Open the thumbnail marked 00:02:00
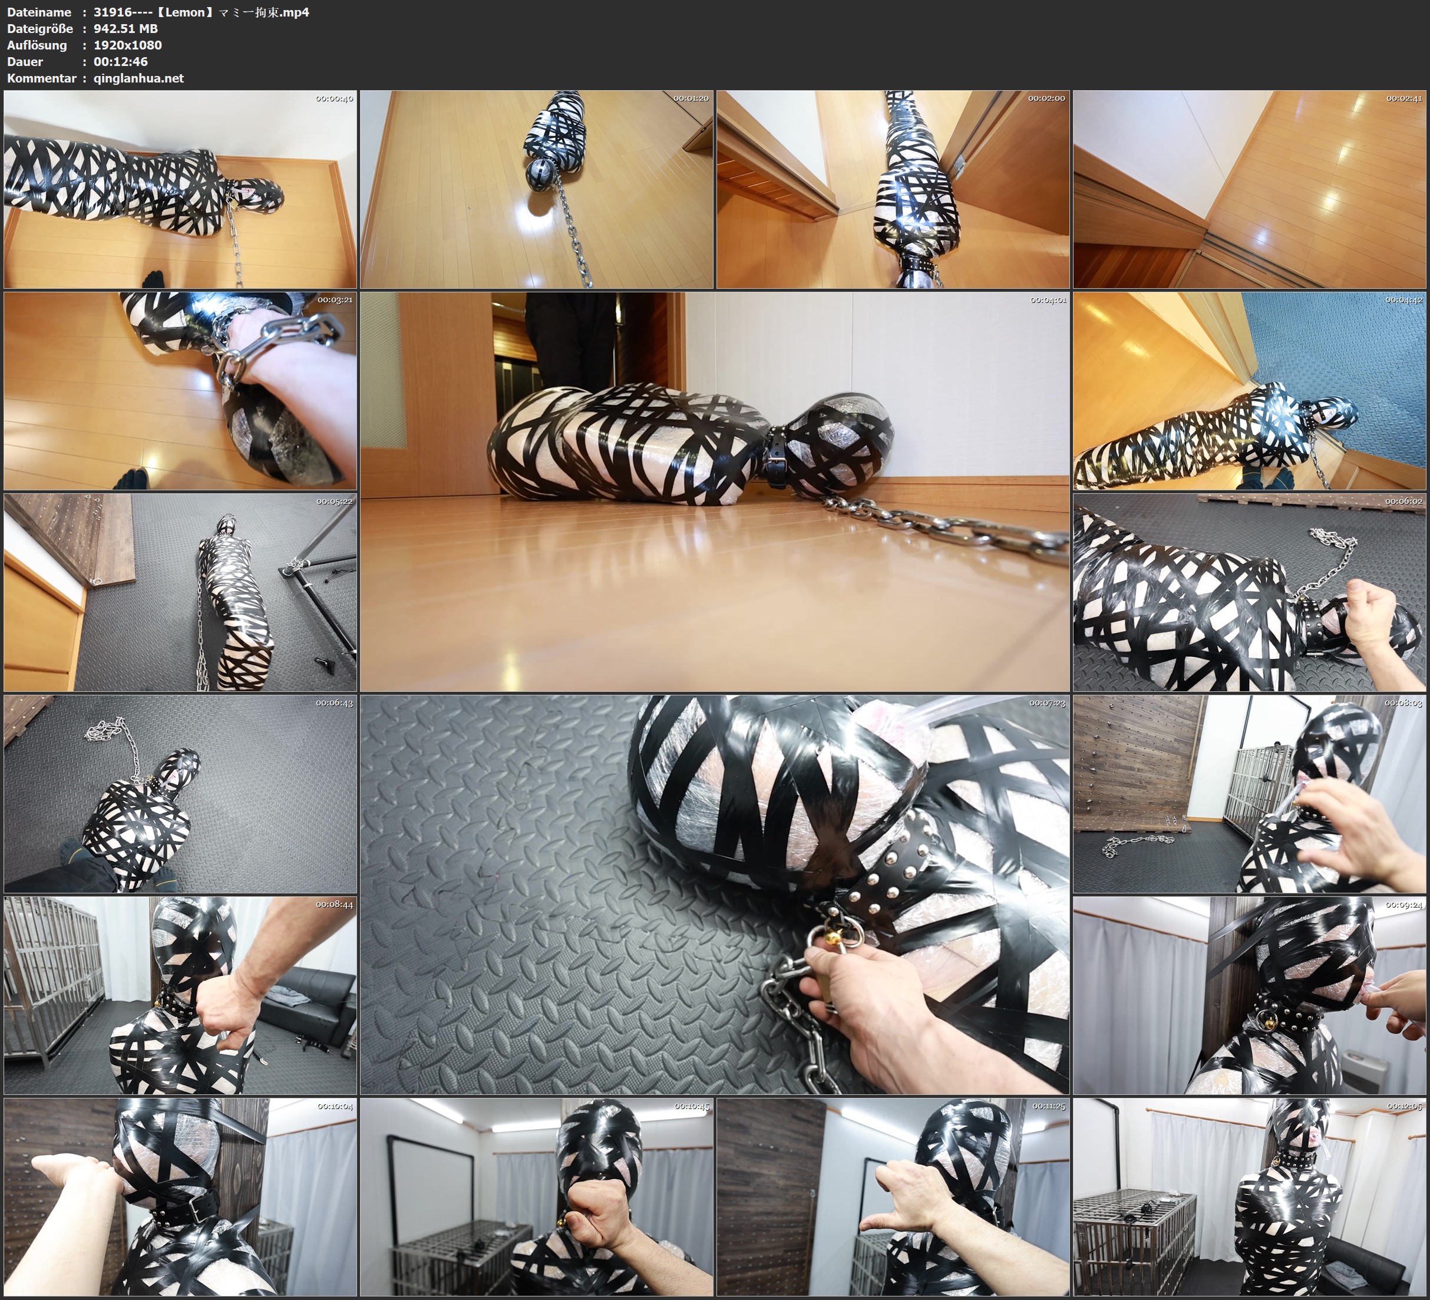Viewport: 1430px width, 1300px height. tap(893, 189)
